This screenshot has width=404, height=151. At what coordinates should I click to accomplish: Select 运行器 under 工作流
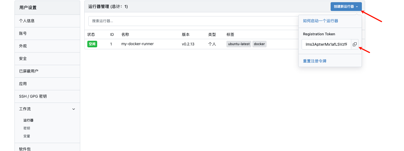(x=28, y=120)
